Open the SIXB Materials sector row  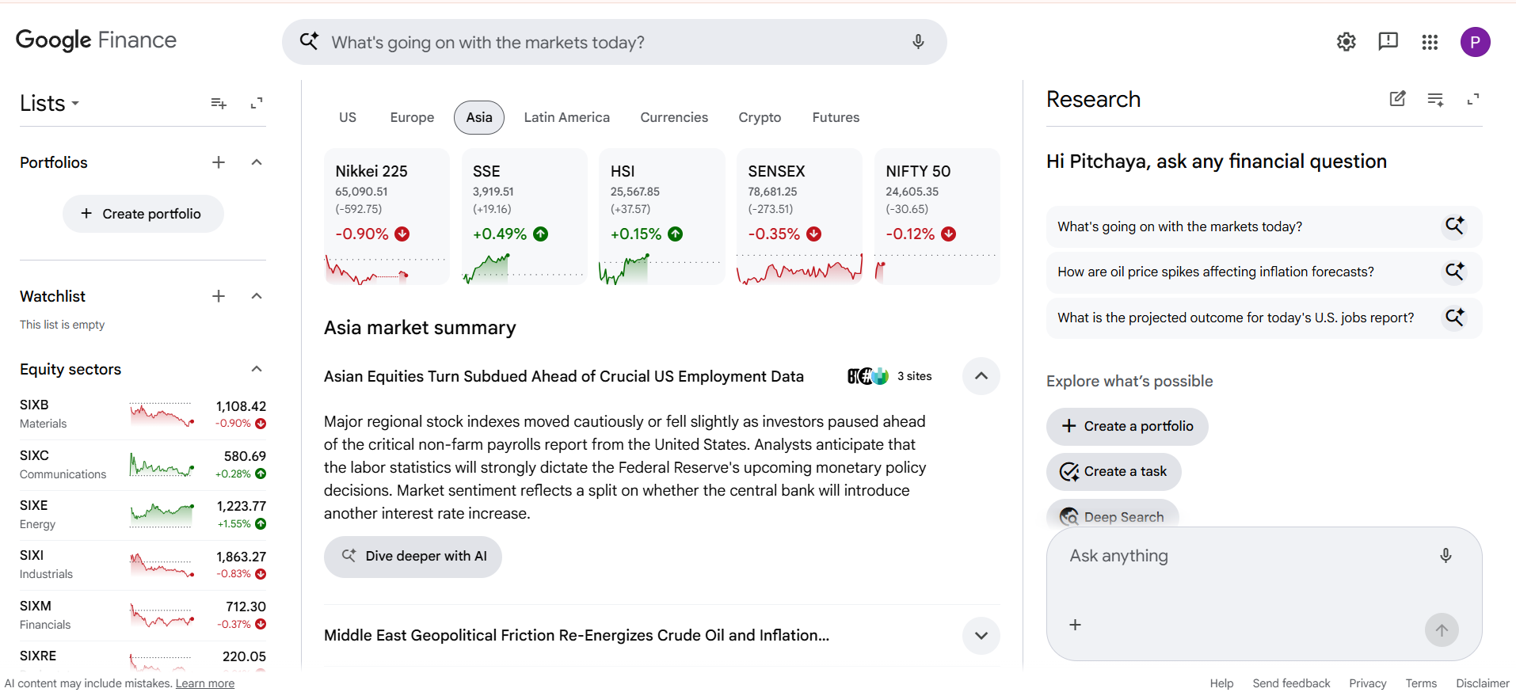143,414
